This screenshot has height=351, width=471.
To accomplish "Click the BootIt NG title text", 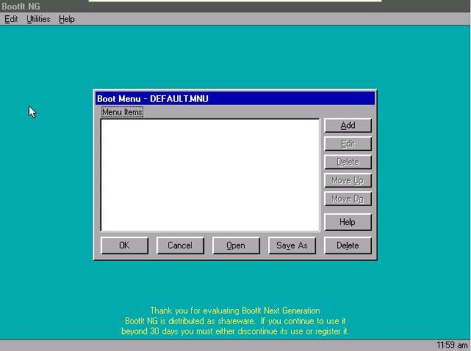I will click(x=21, y=6).
